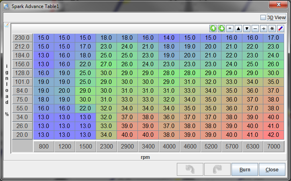Screen dimensions: 291x181
Task: Select the 800 rpm column header
Action: point(43,146)
